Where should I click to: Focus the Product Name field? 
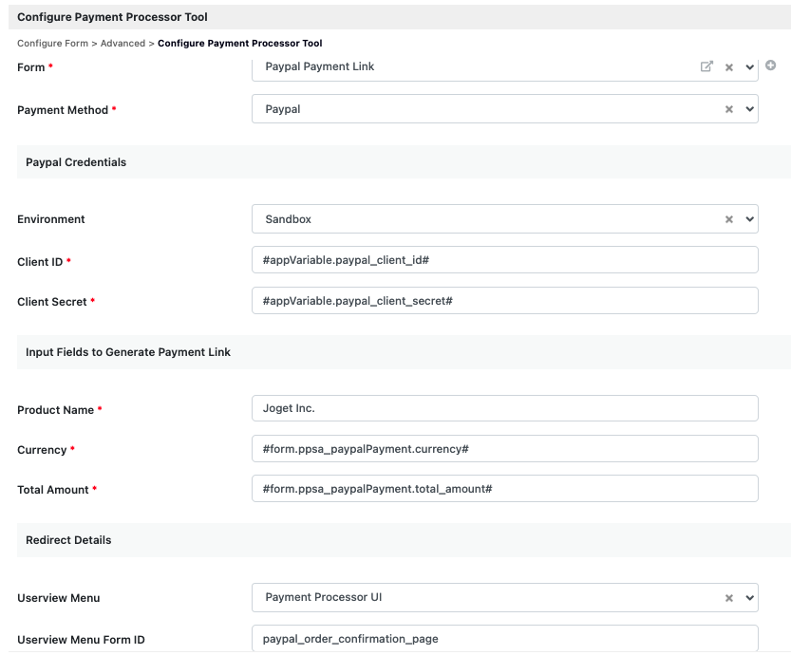point(505,408)
